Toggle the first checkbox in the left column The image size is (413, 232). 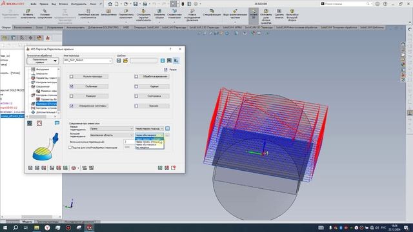pyautogui.click(x=72, y=77)
